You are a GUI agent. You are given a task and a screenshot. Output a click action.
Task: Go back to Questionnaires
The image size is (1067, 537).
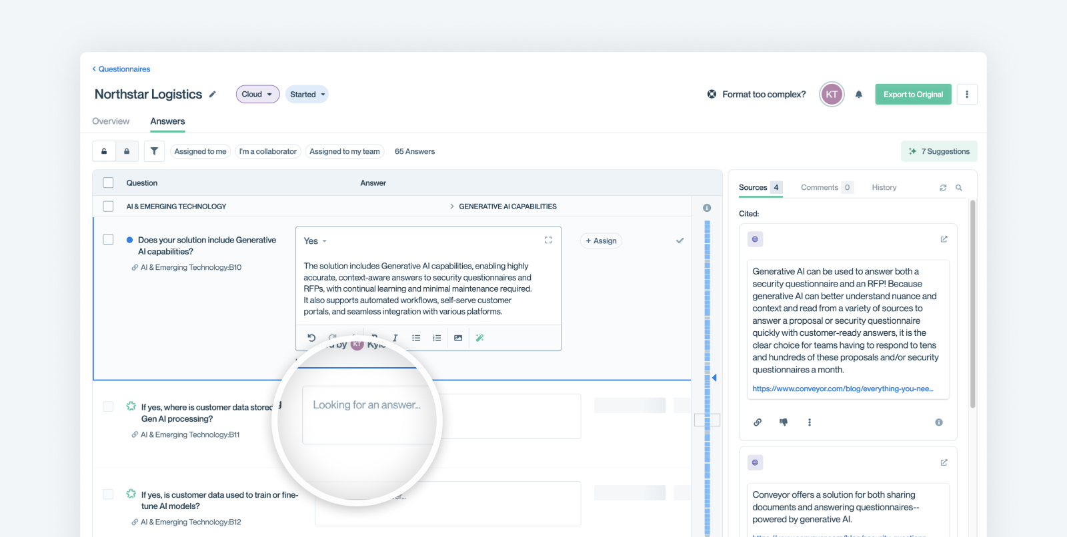(121, 69)
